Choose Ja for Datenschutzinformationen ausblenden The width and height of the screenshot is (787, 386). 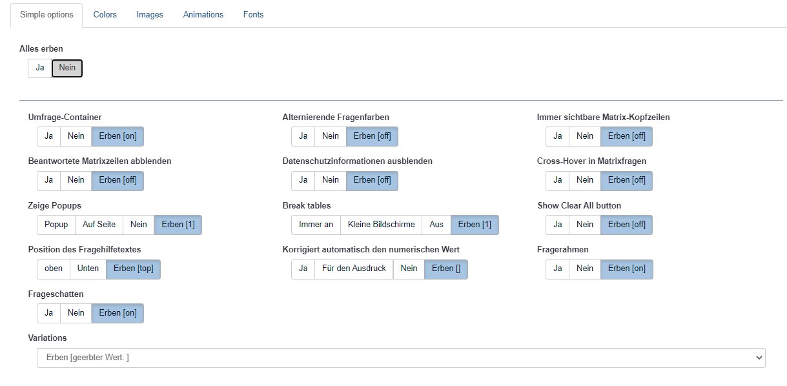(x=303, y=180)
